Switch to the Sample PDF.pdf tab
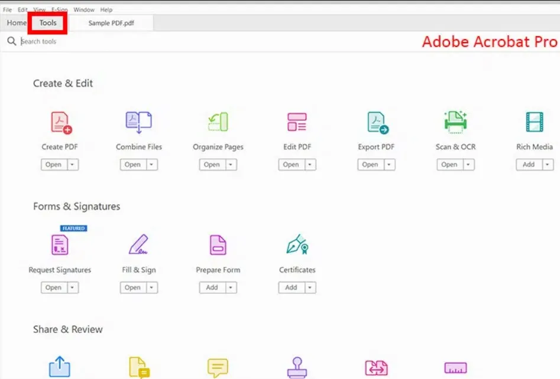 coord(111,23)
